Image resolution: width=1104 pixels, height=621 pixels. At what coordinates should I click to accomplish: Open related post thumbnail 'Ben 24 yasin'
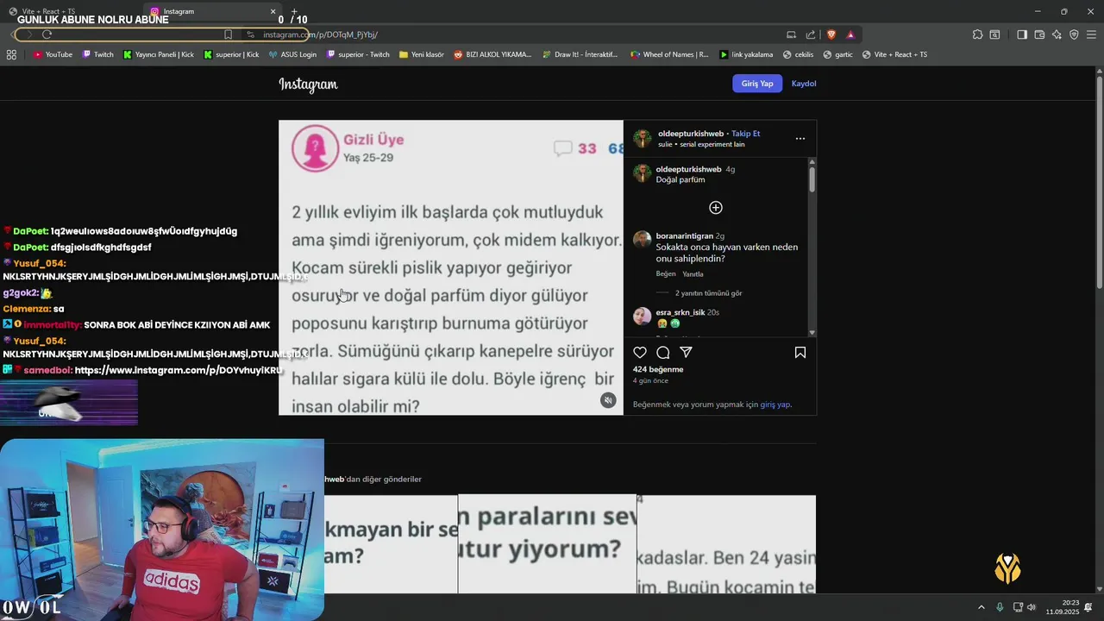727,544
